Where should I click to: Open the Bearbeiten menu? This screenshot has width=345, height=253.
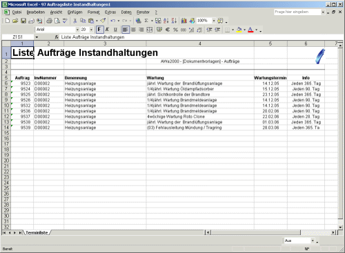(36, 12)
